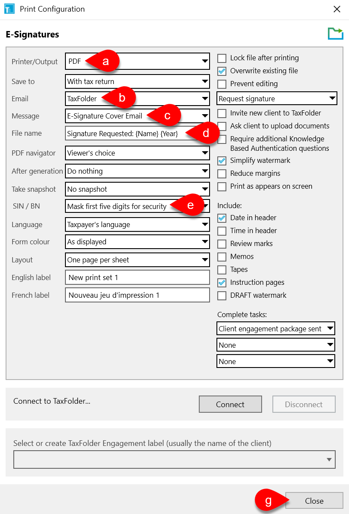Enable Time in header

[222, 231]
